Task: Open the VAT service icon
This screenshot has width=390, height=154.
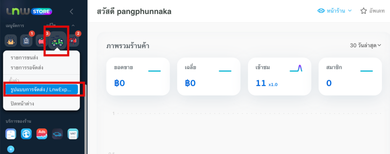Action: (73, 134)
